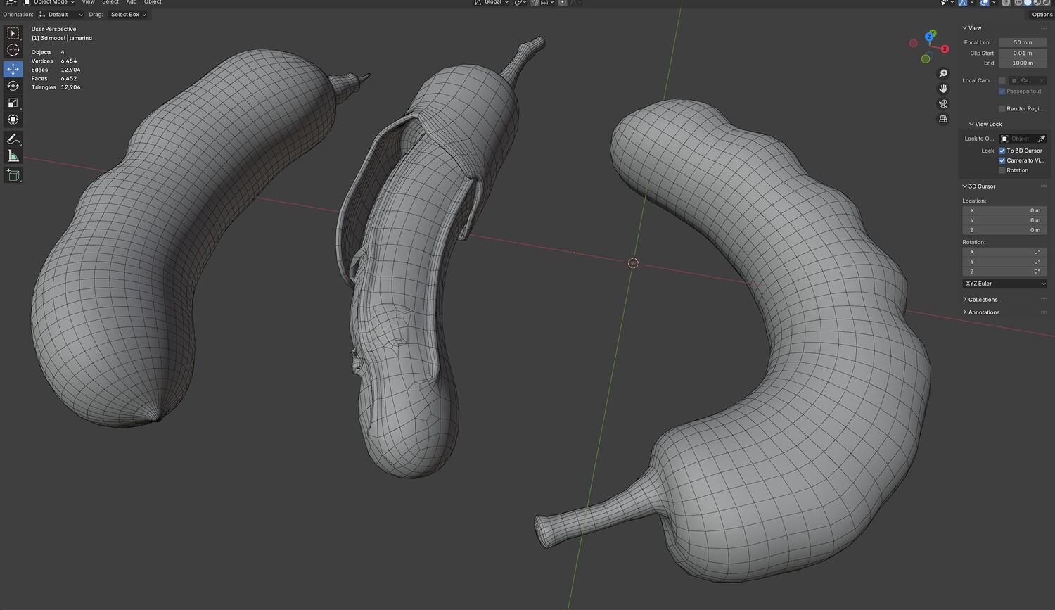
Task: Open the Object menu
Action: pyautogui.click(x=153, y=3)
